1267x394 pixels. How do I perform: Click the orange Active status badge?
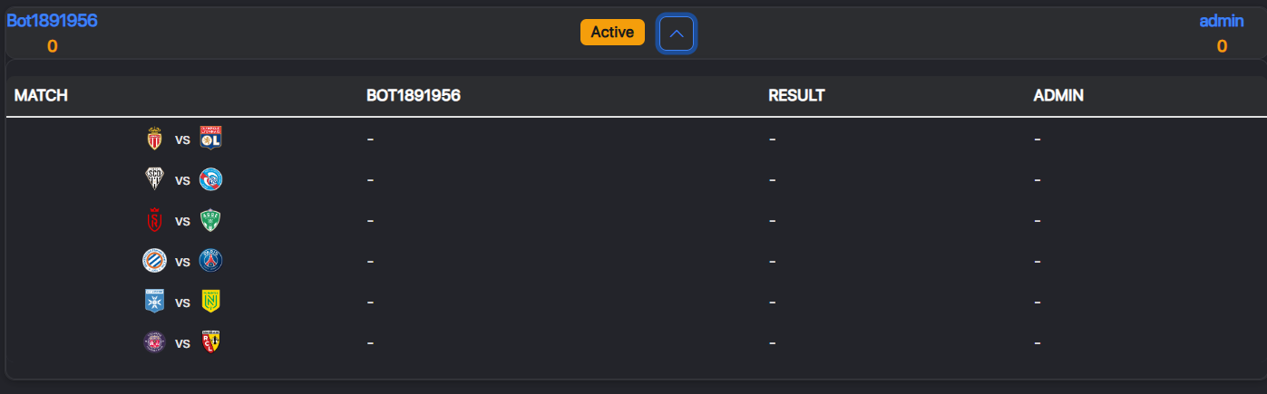(612, 32)
